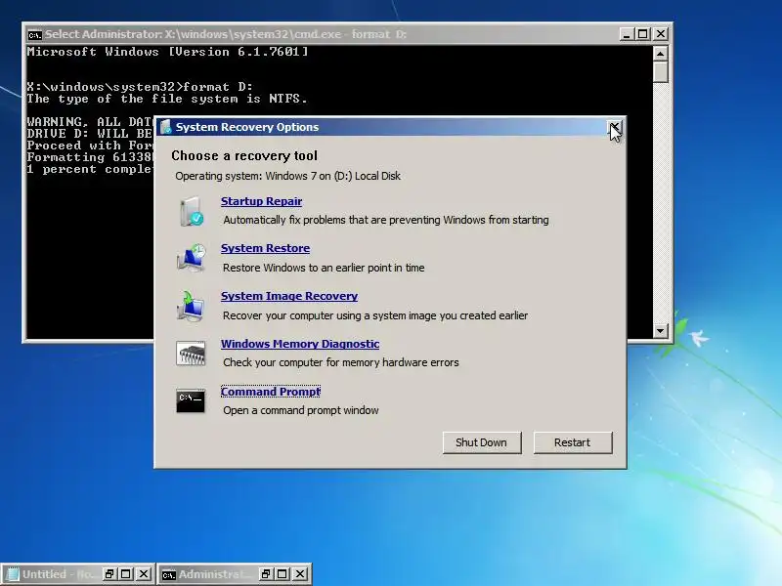782x586 pixels.
Task: Click 'The type of the file system is NTFS.'
Action: coord(167,99)
